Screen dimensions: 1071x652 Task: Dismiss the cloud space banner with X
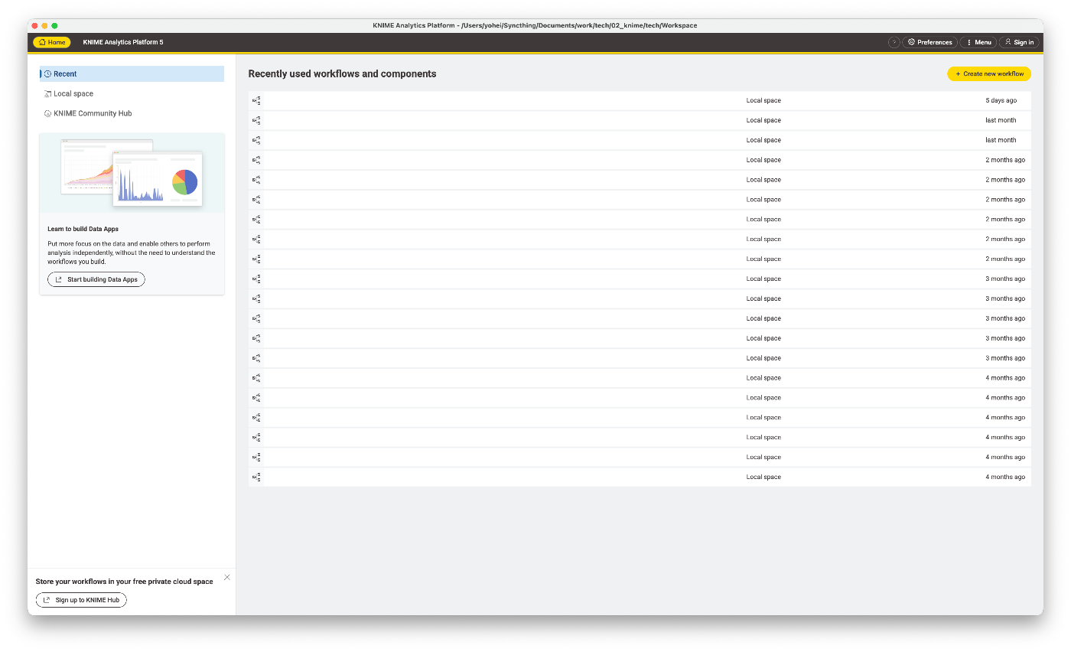227,577
